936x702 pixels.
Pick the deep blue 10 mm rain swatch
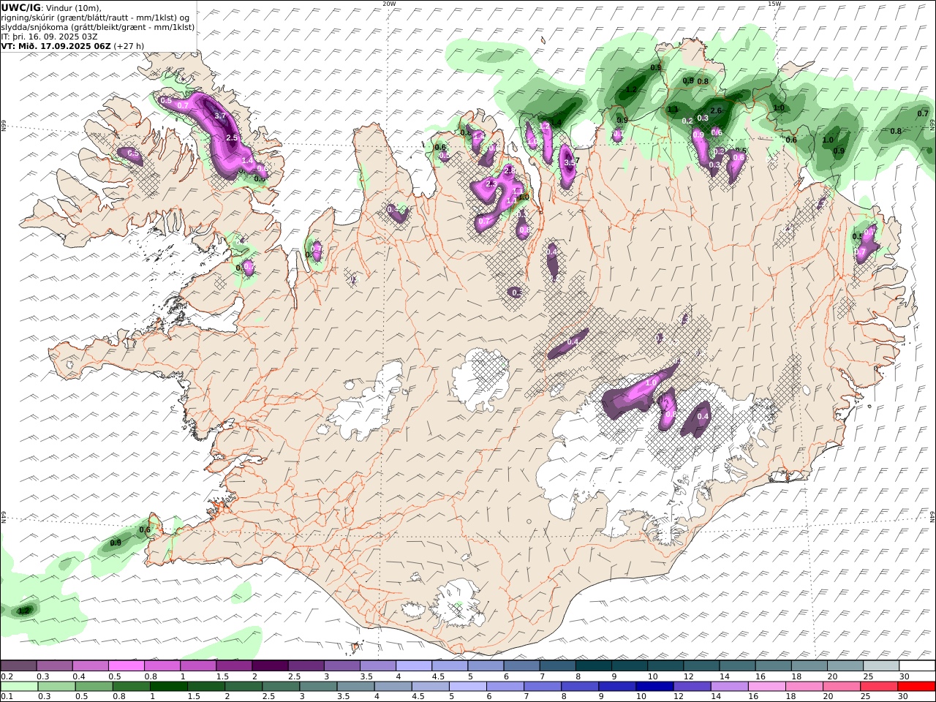click(654, 686)
